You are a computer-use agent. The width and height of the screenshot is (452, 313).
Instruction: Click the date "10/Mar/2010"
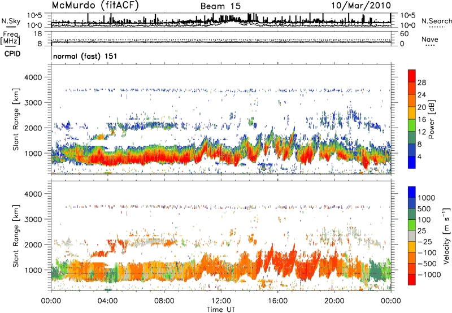pyautogui.click(x=361, y=6)
